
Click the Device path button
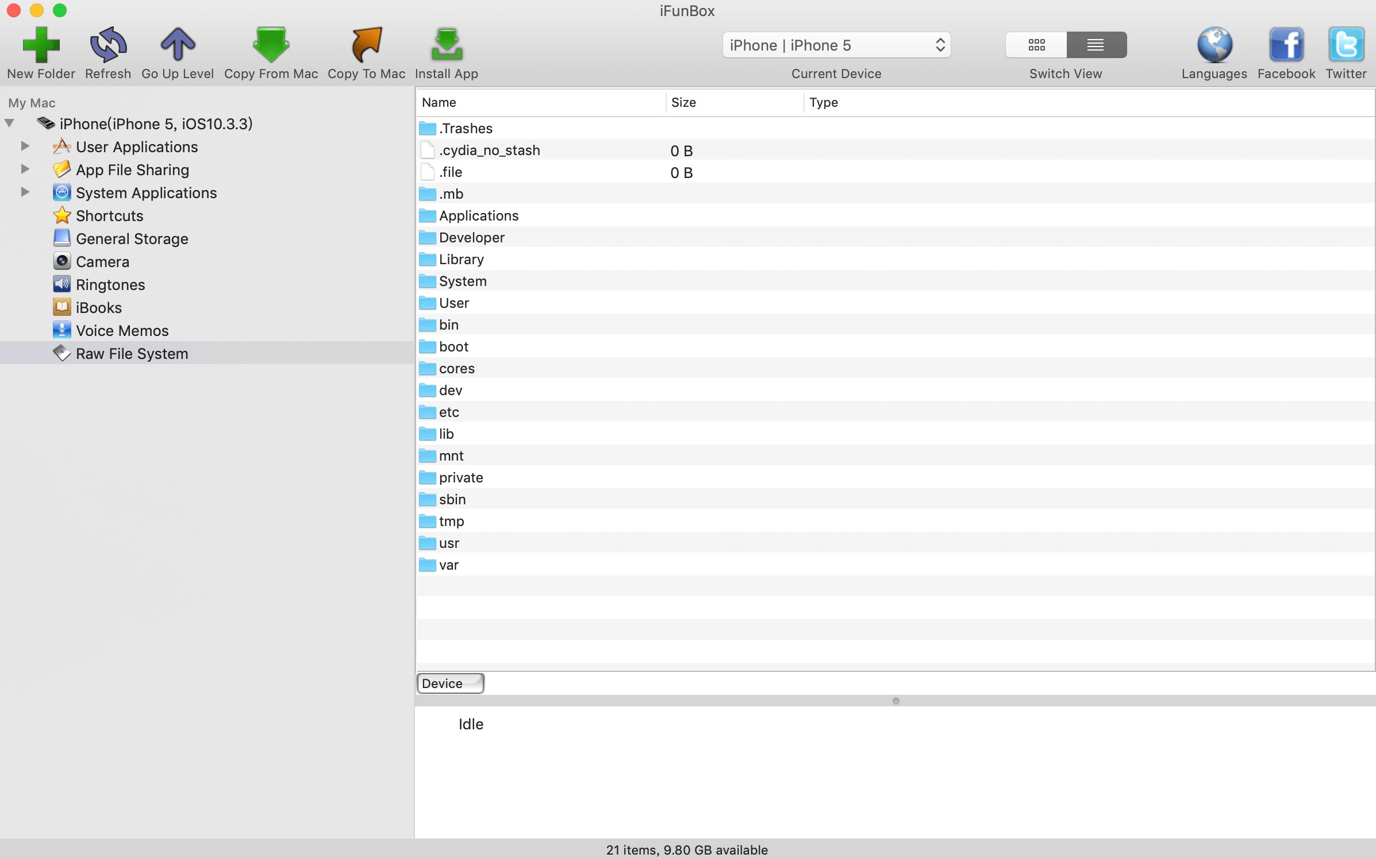point(450,683)
